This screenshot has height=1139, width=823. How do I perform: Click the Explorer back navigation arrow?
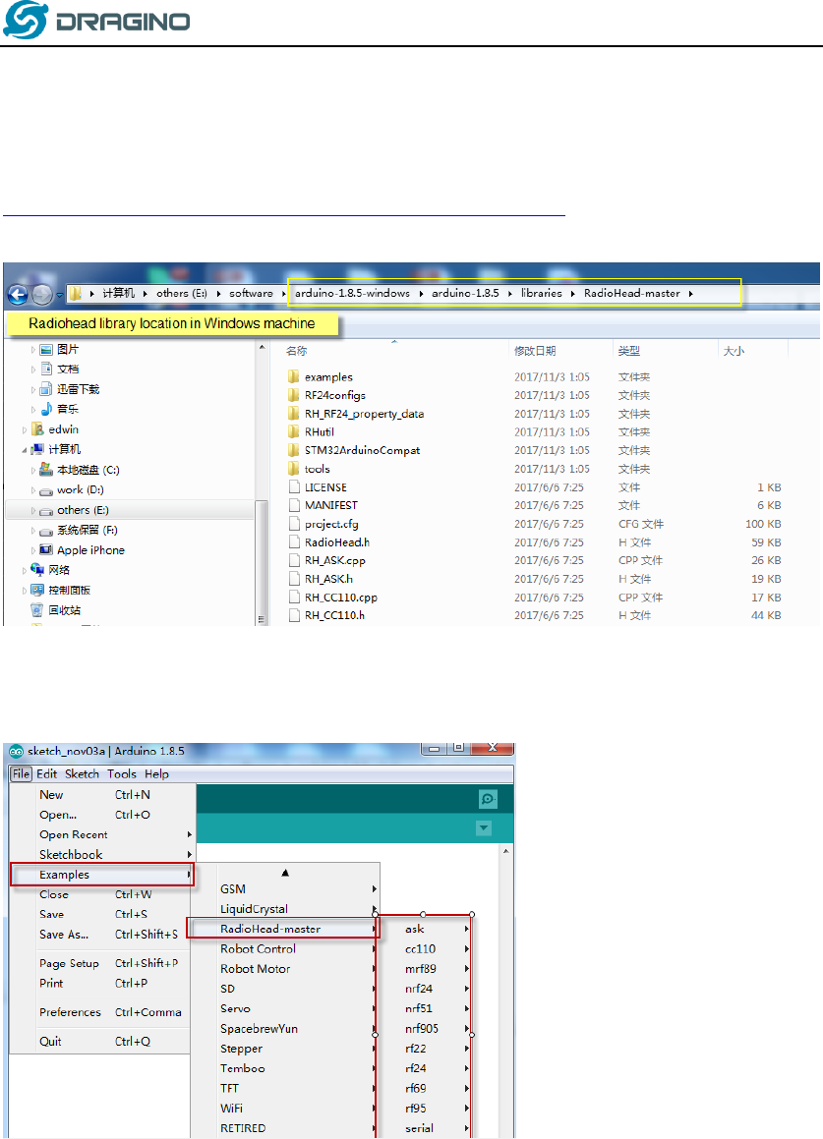pos(18,294)
